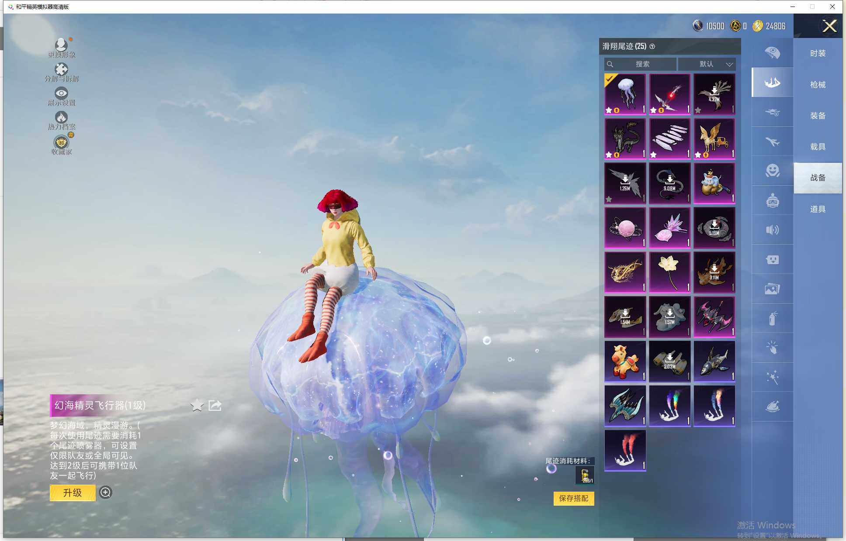This screenshot has height=541, width=846.
Task: Open 展示设置 display settings eye icon
Action: point(61,94)
